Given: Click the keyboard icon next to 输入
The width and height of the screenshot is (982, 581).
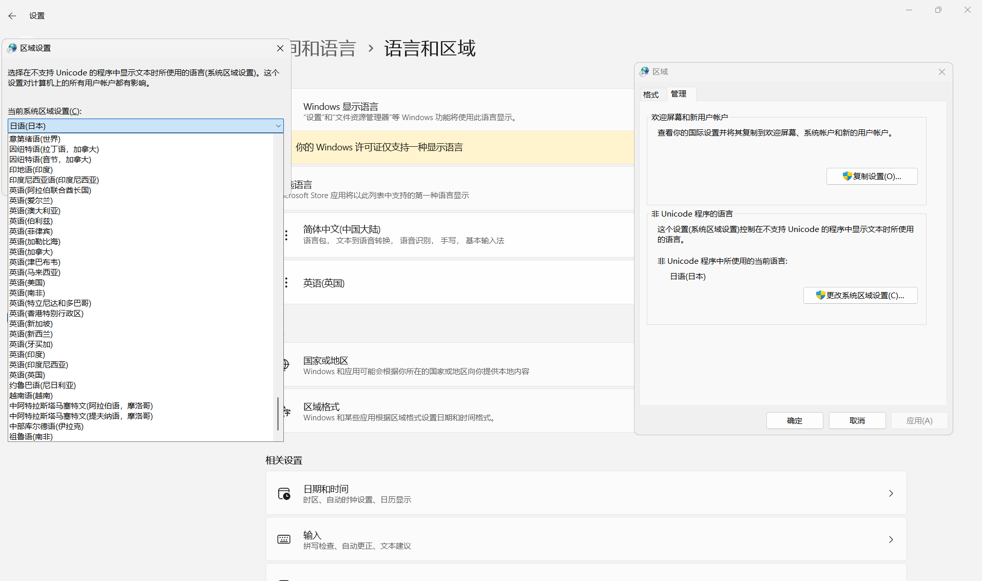Looking at the screenshot, I should click(284, 539).
